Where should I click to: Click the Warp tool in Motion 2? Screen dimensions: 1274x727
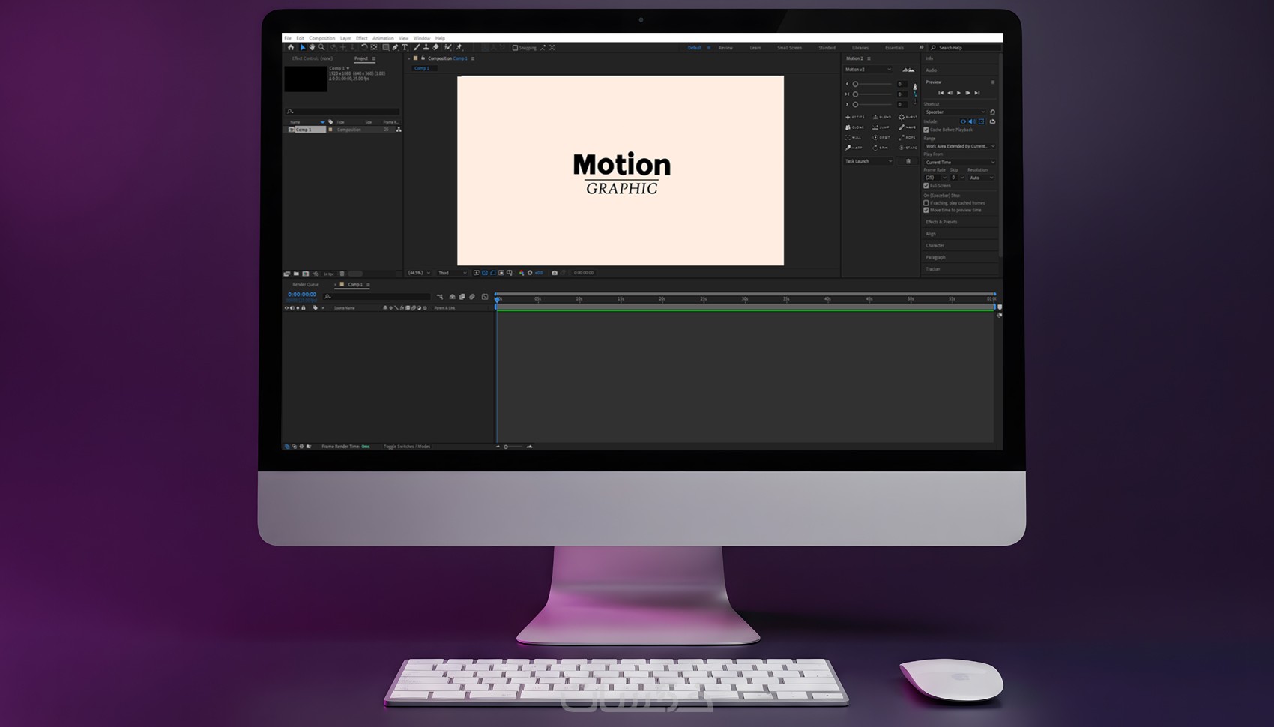click(855, 148)
